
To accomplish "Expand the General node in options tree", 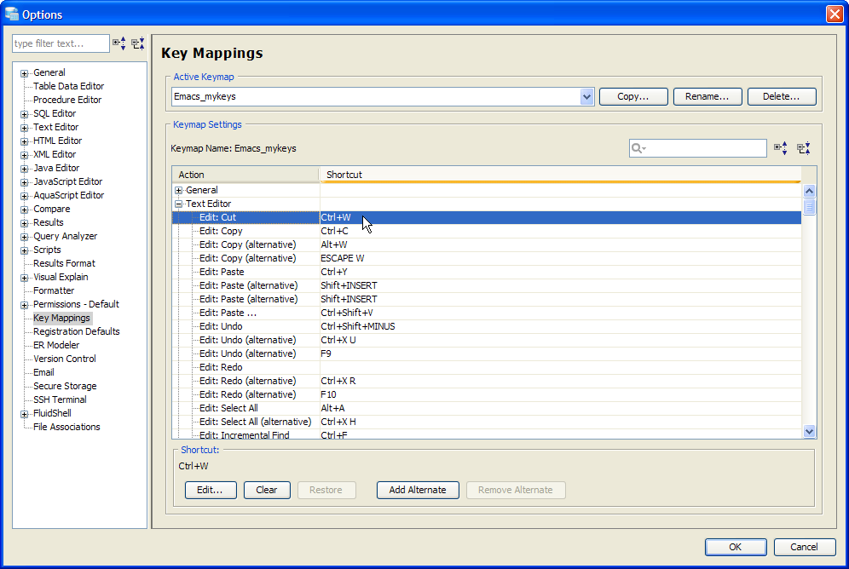I will click(x=25, y=73).
